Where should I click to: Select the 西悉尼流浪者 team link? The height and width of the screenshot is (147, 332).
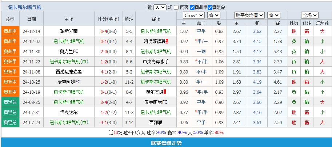(x=69, y=72)
